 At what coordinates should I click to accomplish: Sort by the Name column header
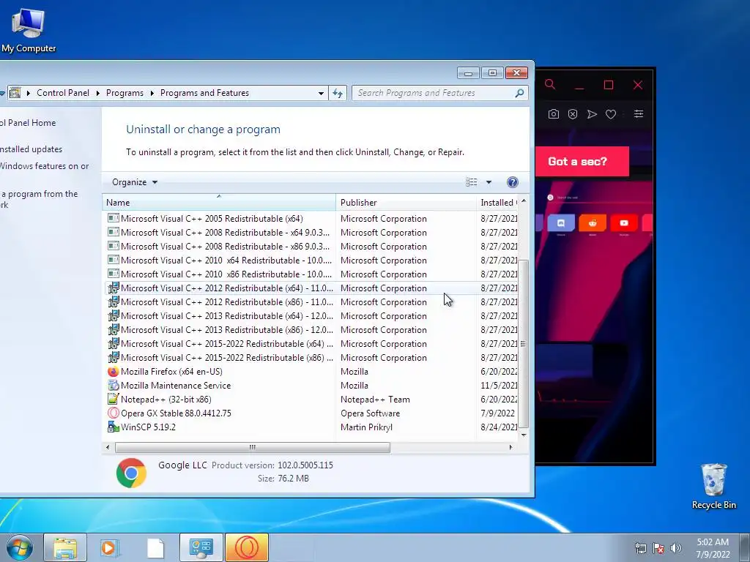(x=219, y=202)
